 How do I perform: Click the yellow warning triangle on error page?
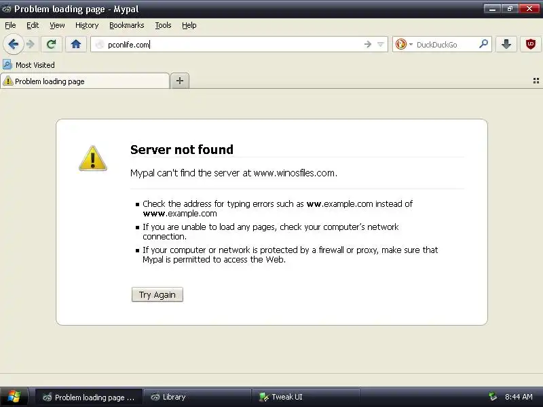coord(93,158)
